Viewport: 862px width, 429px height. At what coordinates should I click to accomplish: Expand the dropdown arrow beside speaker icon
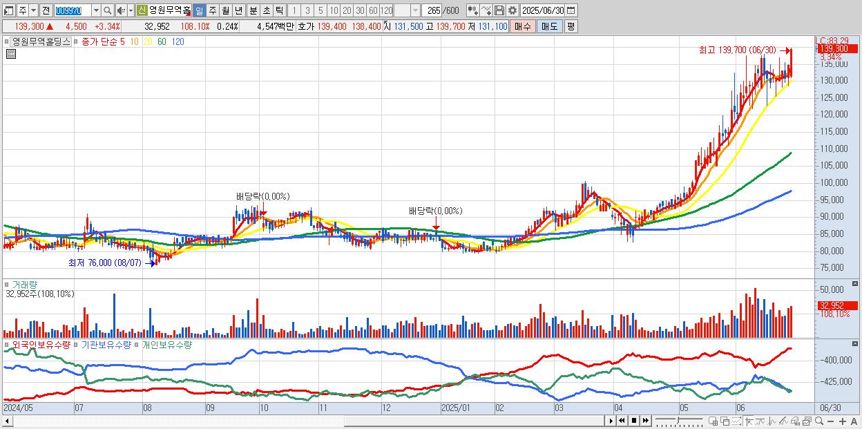(131, 10)
